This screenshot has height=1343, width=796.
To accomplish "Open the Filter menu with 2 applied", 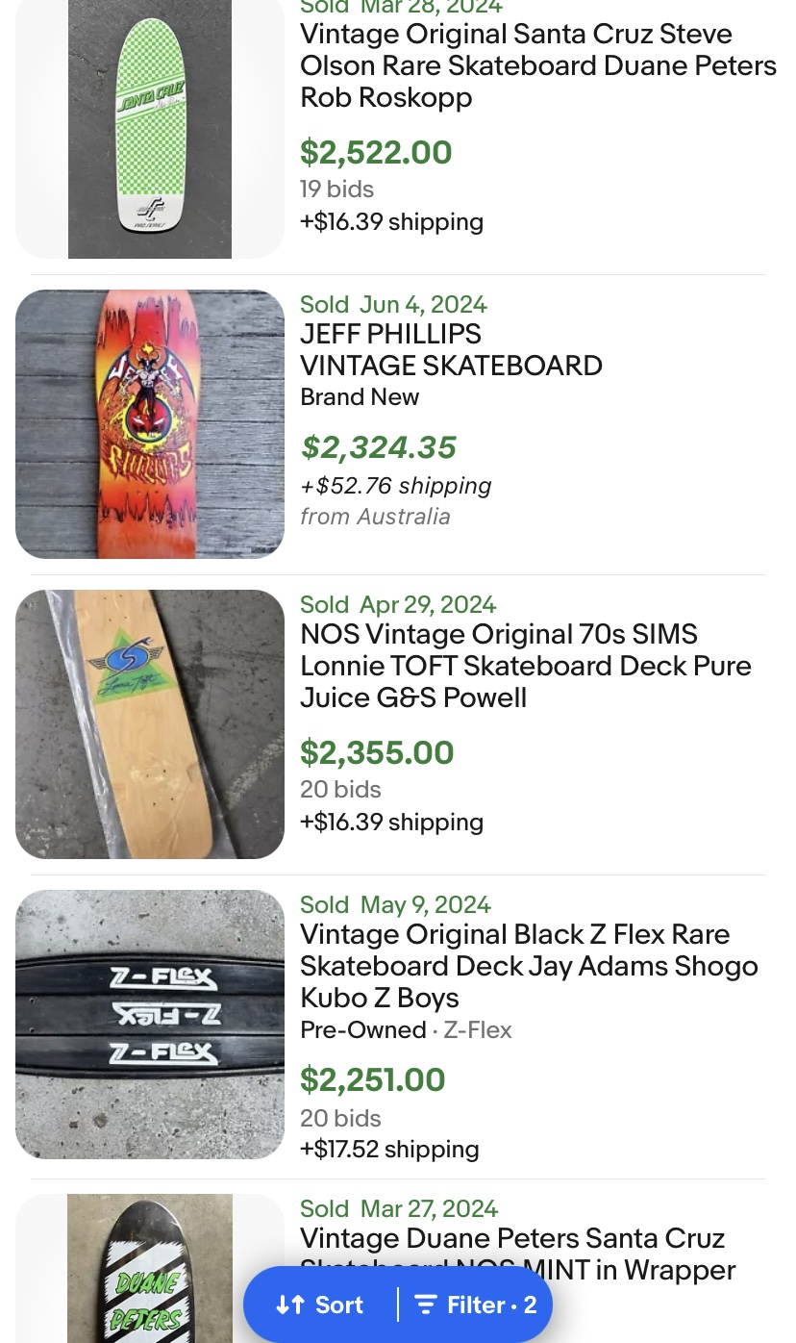I will pos(476,1305).
